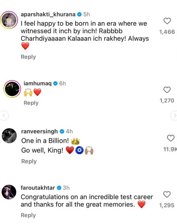
Task: Reply to faroutakhtar's comment
Action: click(28, 215)
